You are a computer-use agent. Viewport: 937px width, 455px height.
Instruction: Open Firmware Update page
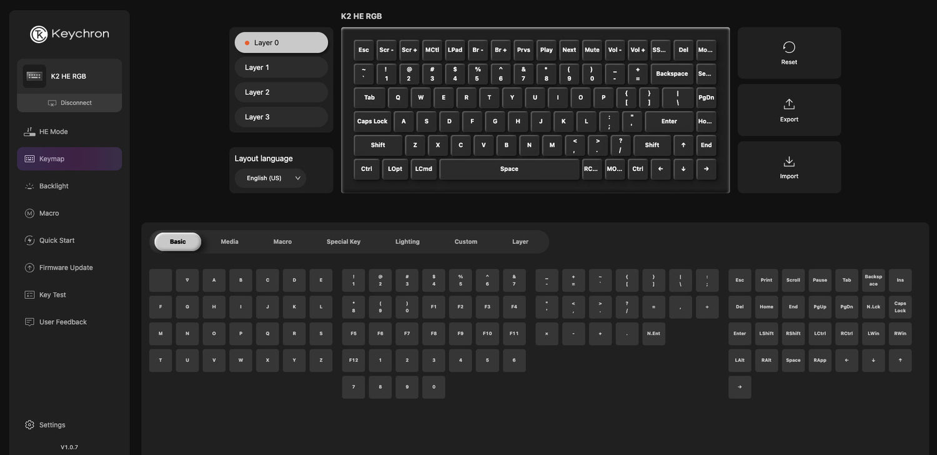[66, 268]
